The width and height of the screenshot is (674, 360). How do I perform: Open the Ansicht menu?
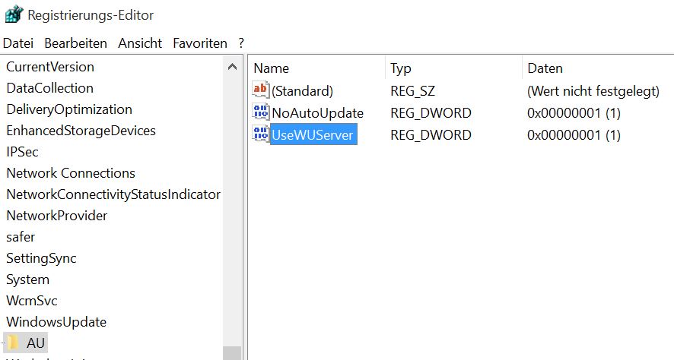pyautogui.click(x=140, y=43)
